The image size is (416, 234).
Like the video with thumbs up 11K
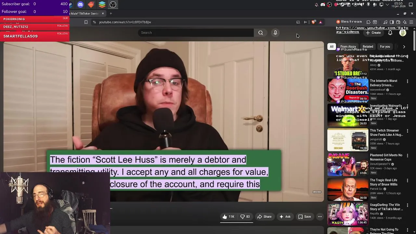[228, 217]
